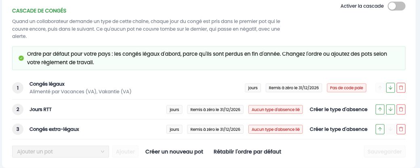Move Jours RTT down one position
Screen dimensions: 420x168
click(391, 109)
